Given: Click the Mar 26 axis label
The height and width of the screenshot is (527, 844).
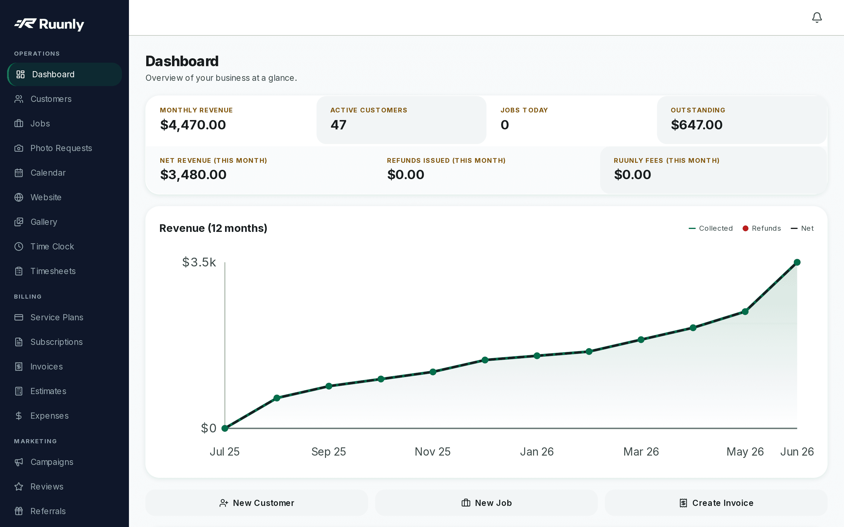Looking at the screenshot, I should pyautogui.click(x=641, y=452).
